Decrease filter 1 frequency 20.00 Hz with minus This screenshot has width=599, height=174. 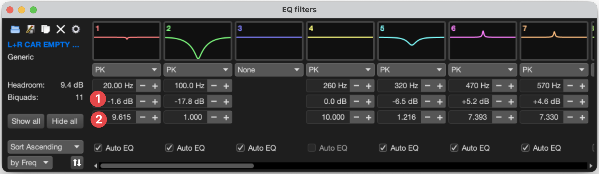(143, 86)
